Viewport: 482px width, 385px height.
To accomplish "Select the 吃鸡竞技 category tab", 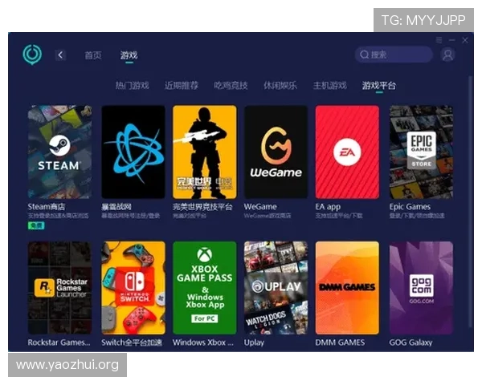I will (x=231, y=85).
